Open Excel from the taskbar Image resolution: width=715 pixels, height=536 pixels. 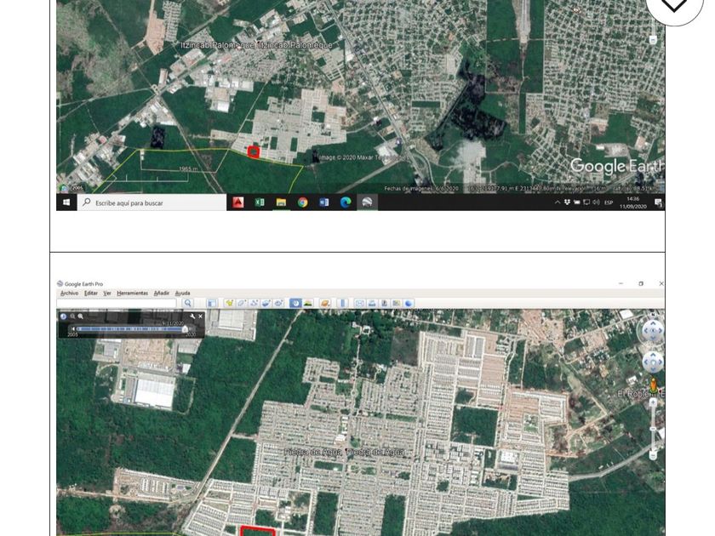coord(260,202)
